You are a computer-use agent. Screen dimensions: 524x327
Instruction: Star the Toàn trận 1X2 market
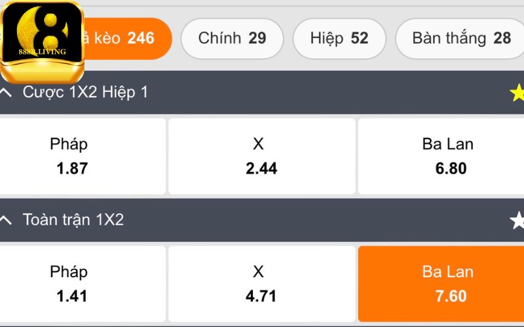pyautogui.click(x=517, y=220)
